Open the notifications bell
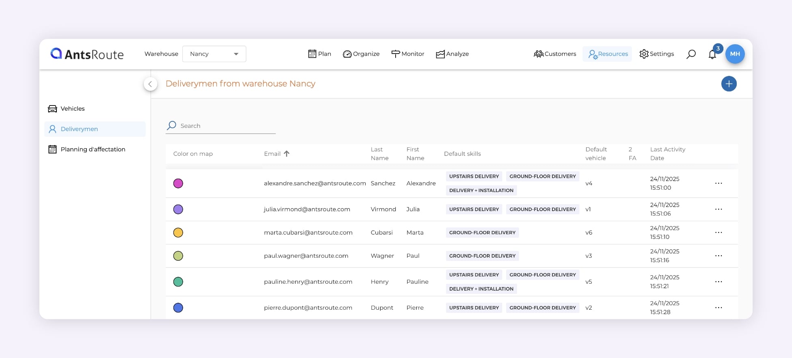 pos(712,54)
